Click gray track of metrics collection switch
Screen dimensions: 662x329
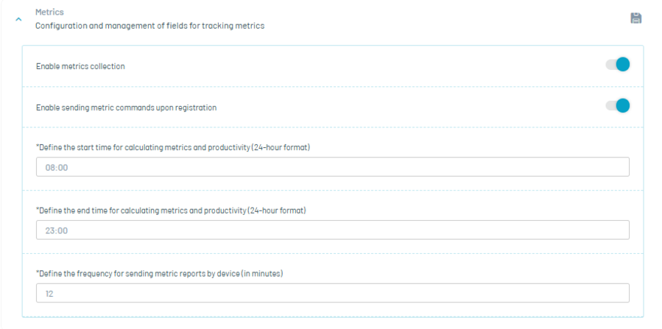[610, 65]
